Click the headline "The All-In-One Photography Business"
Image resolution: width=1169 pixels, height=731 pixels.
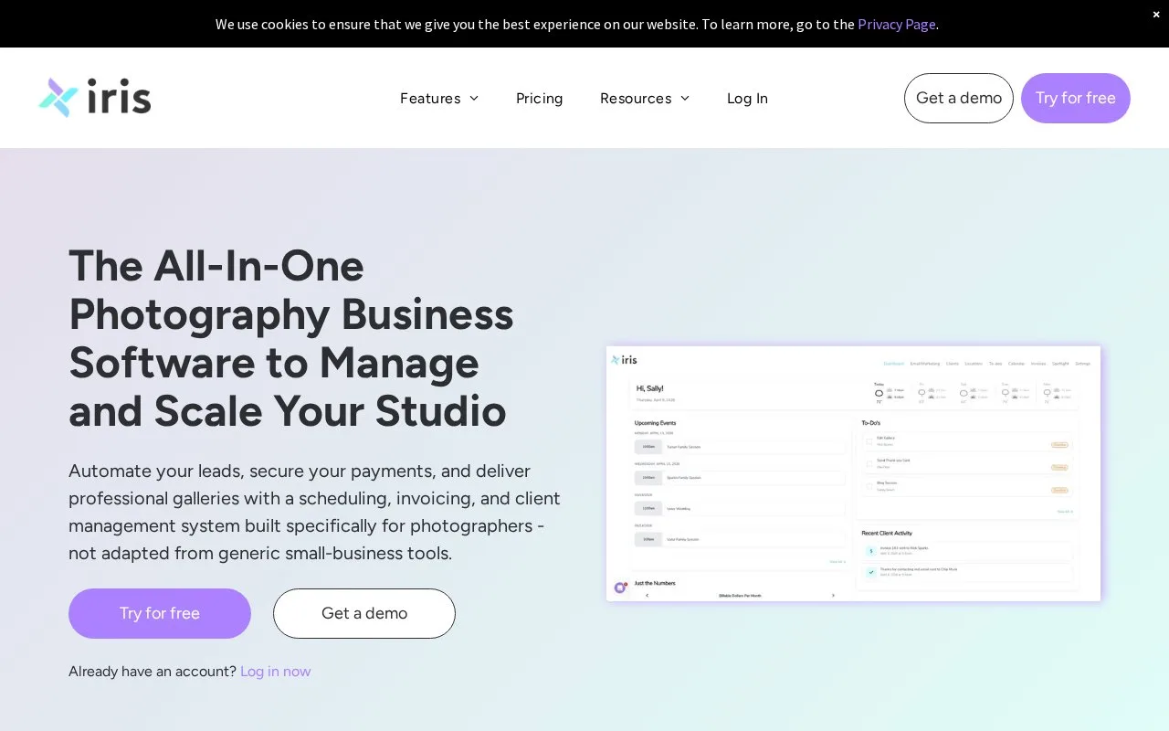(x=291, y=338)
